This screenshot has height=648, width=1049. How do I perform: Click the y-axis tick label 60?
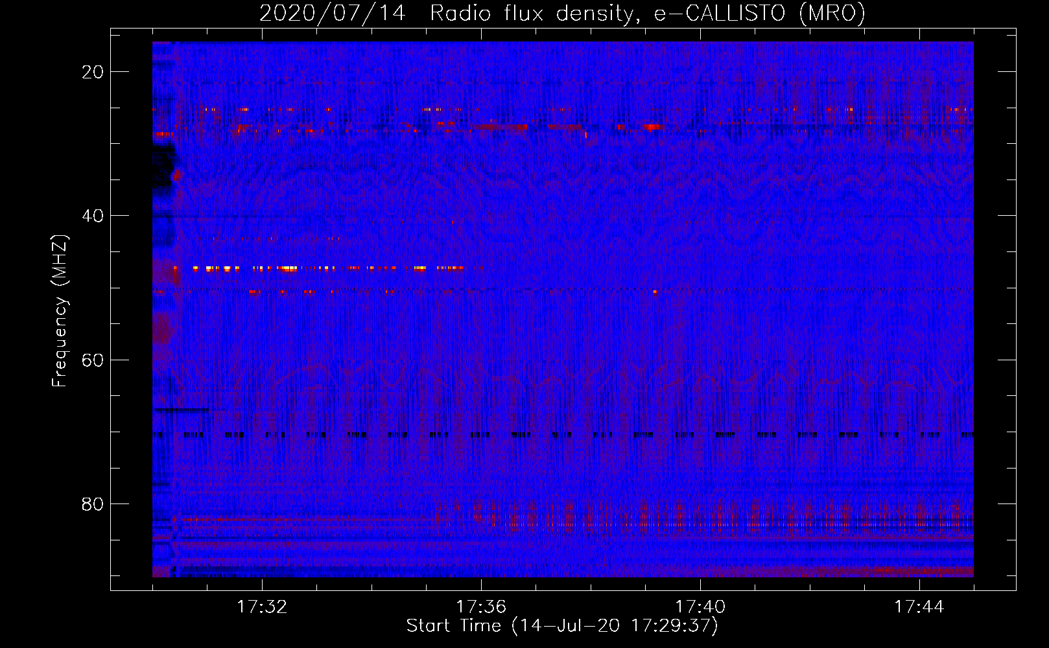click(93, 360)
